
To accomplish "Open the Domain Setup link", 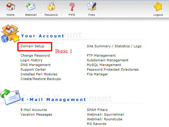I will [x=32, y=46].
